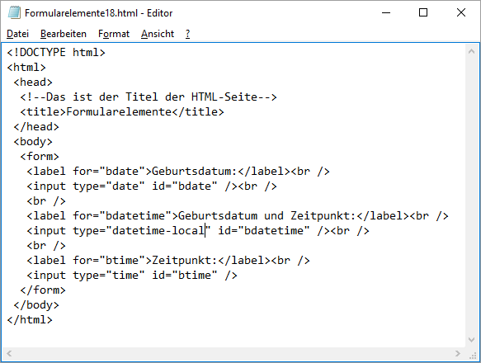The image size is (481, 363).
Task: Click the horizontal scrollbar right arrow
Action: pyautogui.click(x=458, y=353)
